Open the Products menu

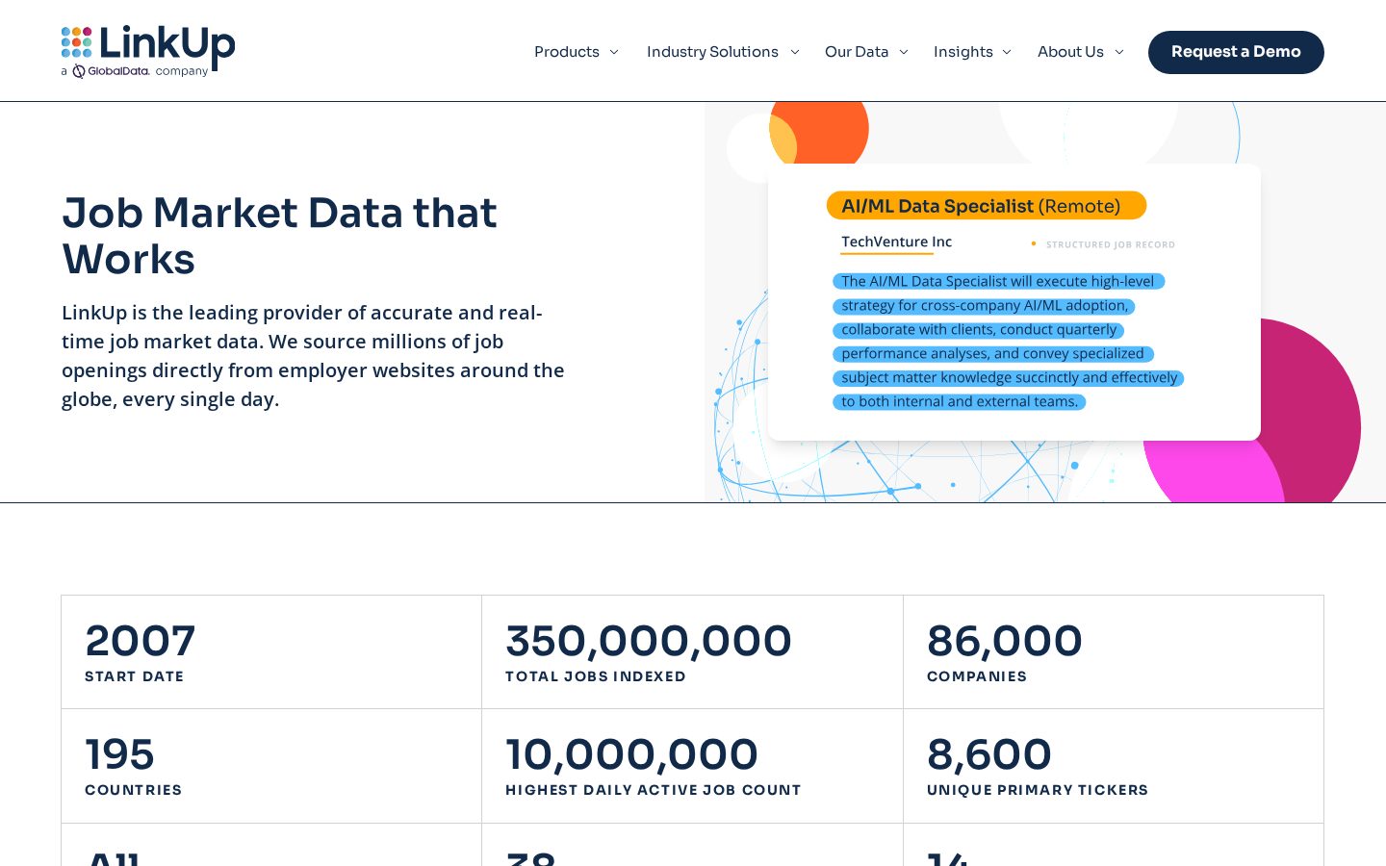567,52
